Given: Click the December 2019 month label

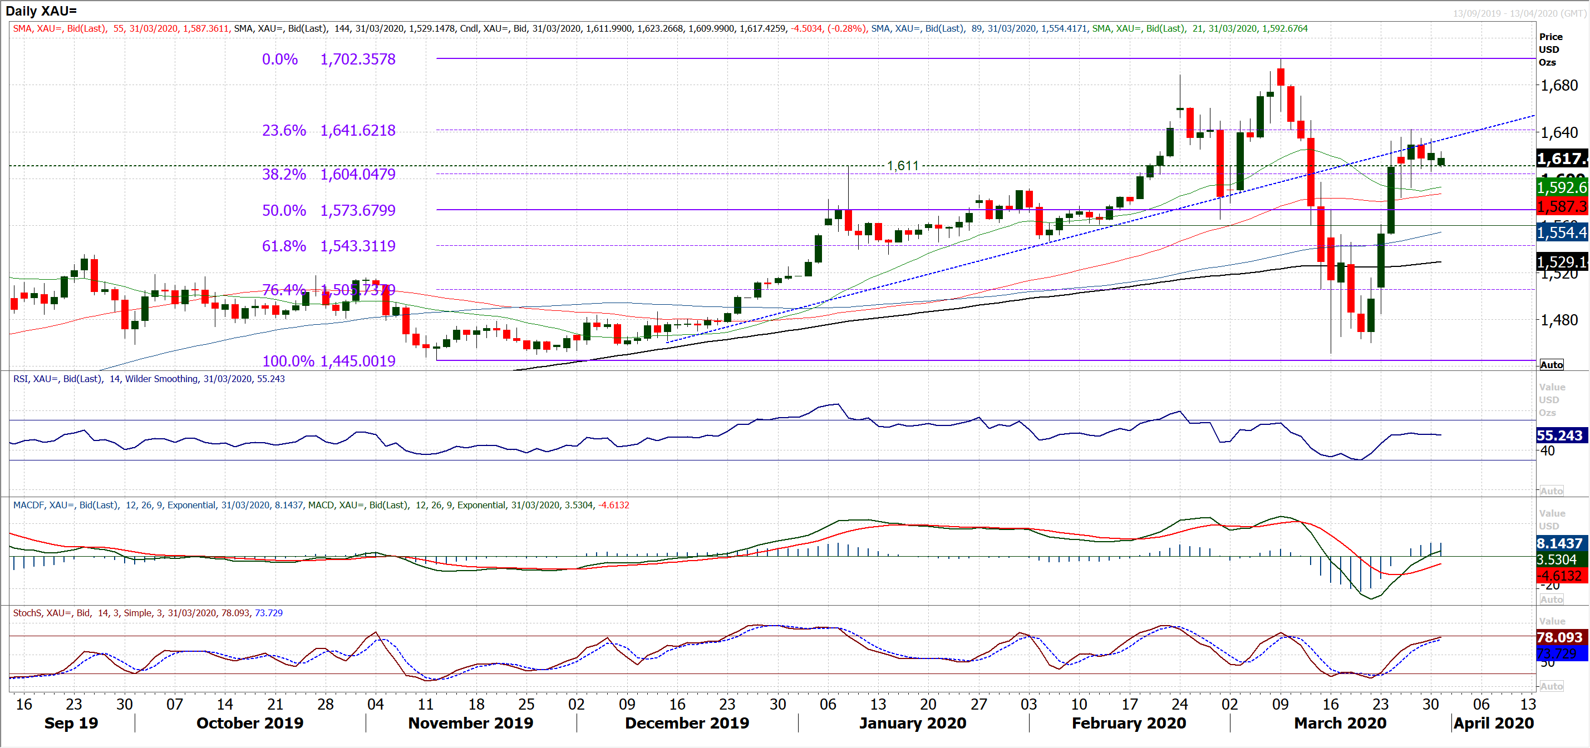Looking at the screenshot, I should [687, 723].
